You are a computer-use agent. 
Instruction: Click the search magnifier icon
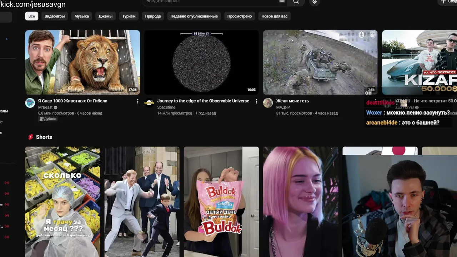(x=296, y=2)
